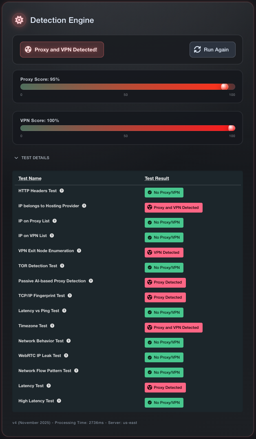Click the VPN Detected result badge
This screenshot has height=439, width=256.
tap(164, 253)
